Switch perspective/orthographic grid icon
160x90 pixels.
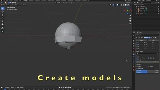click(x=130, y=23)
